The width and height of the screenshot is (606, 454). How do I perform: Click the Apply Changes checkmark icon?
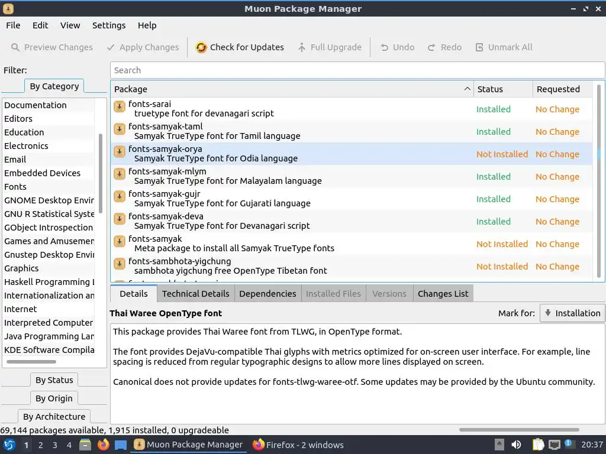coord(111,47)
